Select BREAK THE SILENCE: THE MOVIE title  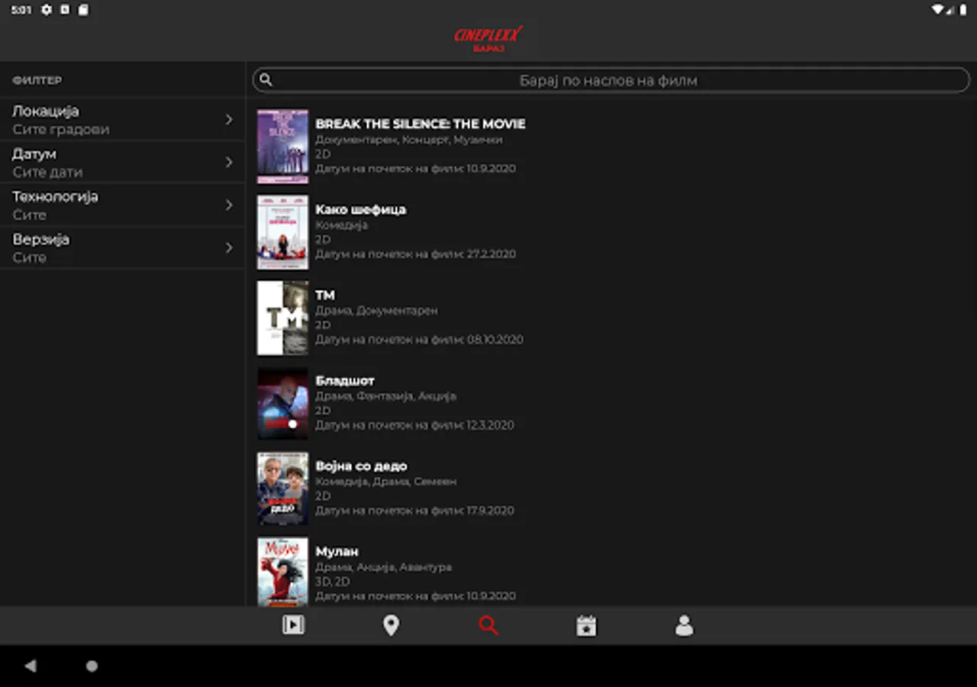click(421, 124)
